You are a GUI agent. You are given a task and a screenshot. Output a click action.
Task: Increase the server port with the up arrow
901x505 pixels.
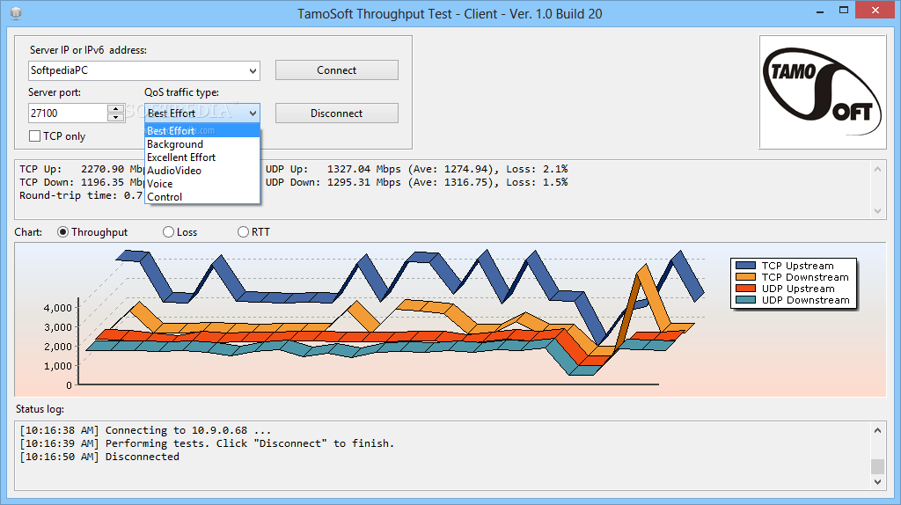coord(115,108)
